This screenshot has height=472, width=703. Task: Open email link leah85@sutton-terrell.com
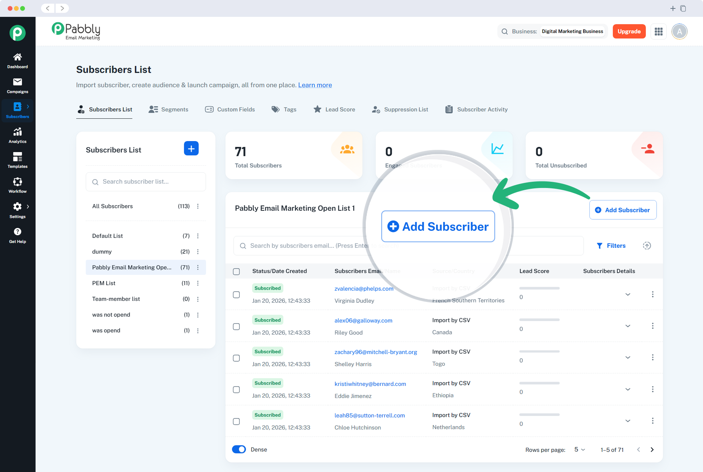click(x=369, y=416)
